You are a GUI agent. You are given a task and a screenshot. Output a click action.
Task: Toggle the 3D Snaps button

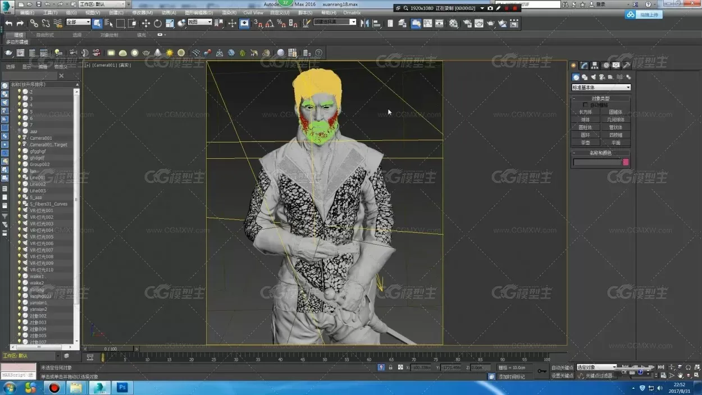point(258,23)
